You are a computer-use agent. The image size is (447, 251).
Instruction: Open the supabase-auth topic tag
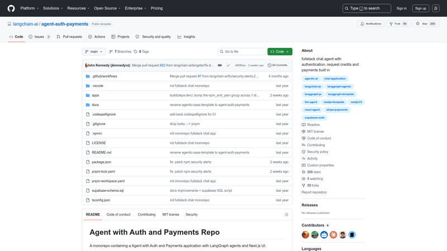tap(315, 118)
